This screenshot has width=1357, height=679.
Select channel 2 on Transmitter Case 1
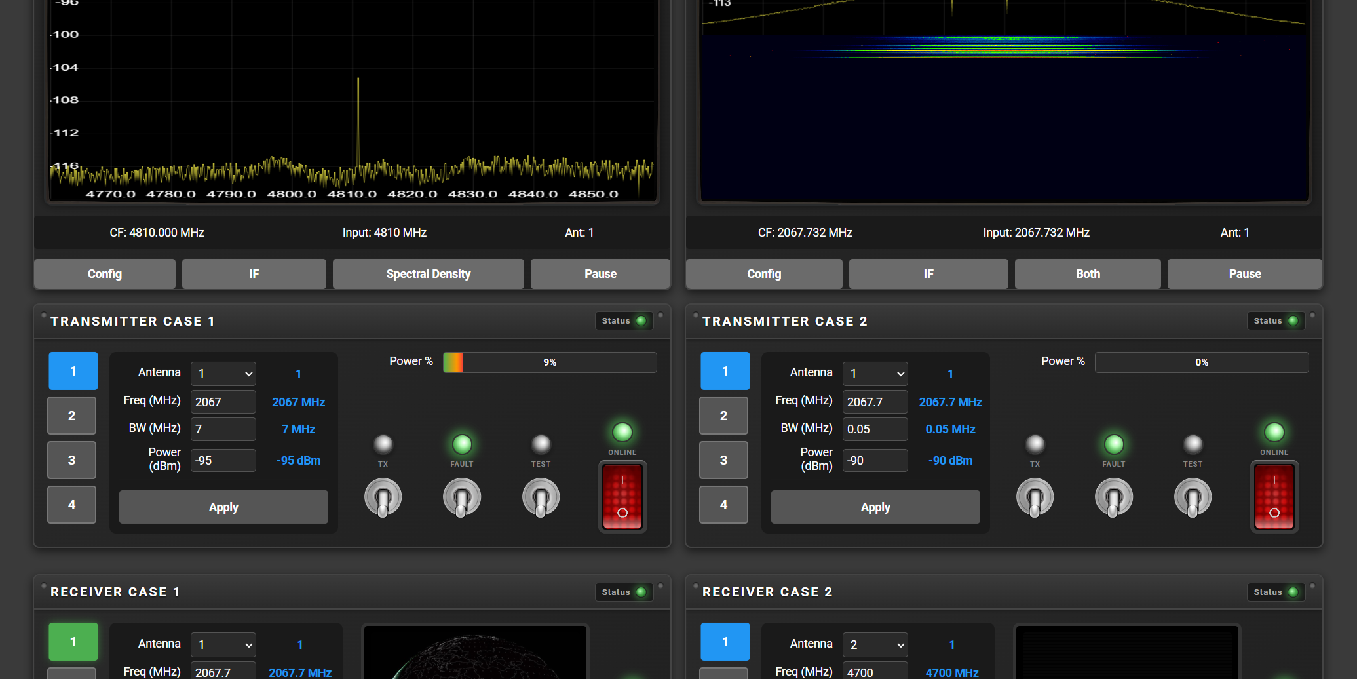click(71, 416)
